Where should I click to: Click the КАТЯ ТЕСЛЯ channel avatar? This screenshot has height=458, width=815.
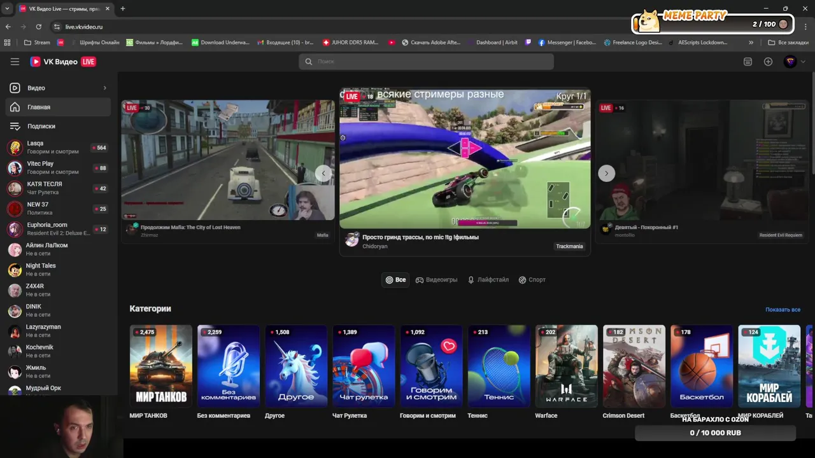(15, 188)
